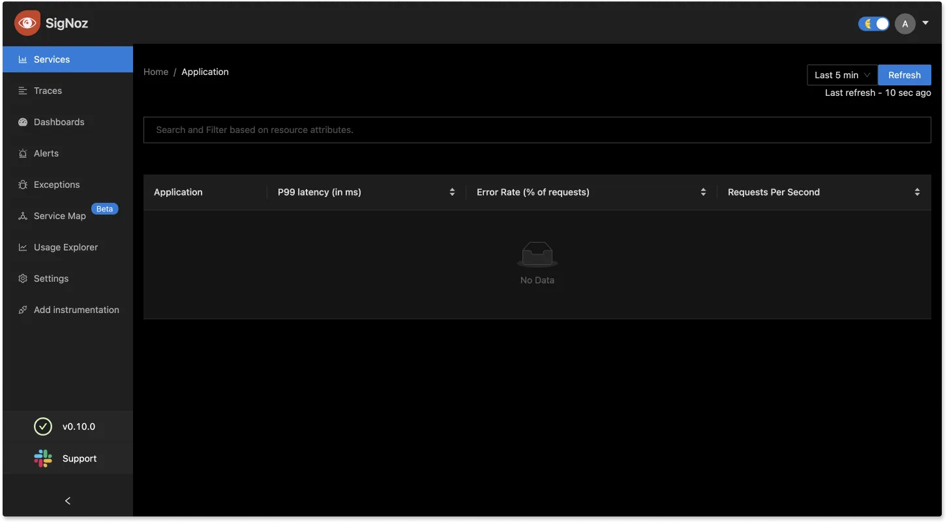Navigate to the Alerts page
This screenshot has width=947, height=523.
(68, 153)
